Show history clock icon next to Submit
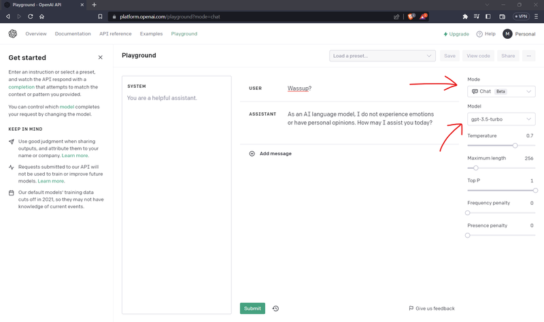544x322 pixels. click(x=275, y=308)
